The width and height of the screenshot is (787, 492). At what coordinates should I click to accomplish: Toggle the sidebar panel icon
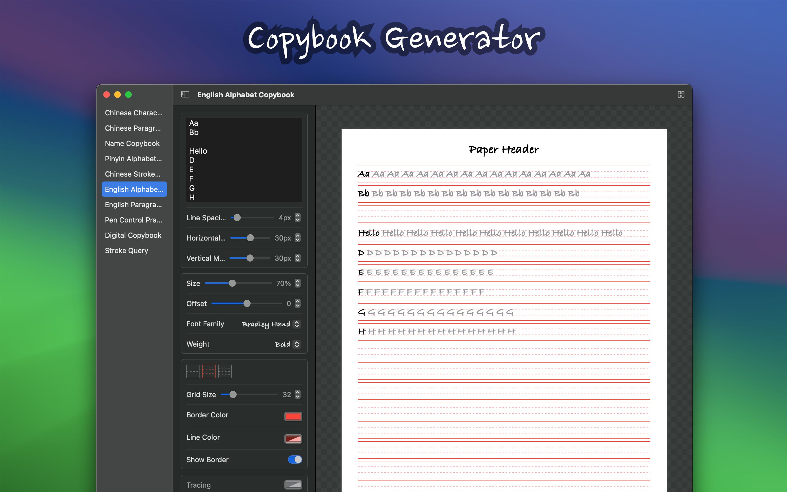point(185,94)
